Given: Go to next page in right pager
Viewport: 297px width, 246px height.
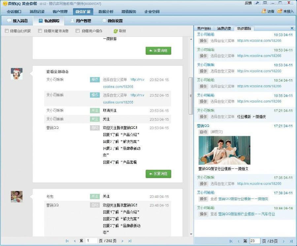Looking at the screenshot, I should tap(283, 241).
